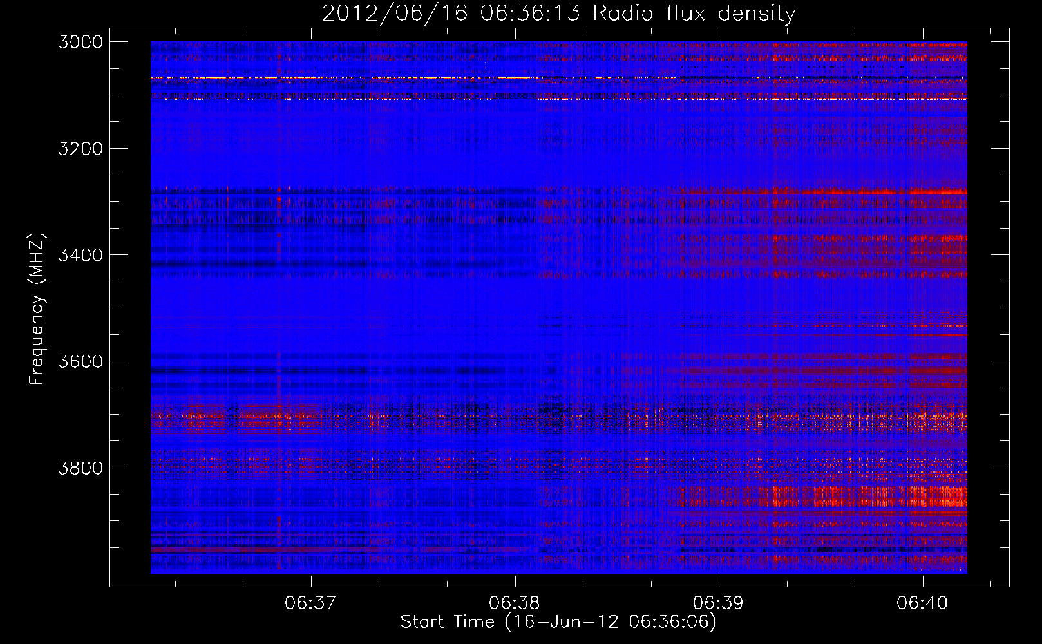Select the "Frequency (MHZ)" axis label
The height and width of the screenshot is (644, 1042).
click(x=37, y=309)
